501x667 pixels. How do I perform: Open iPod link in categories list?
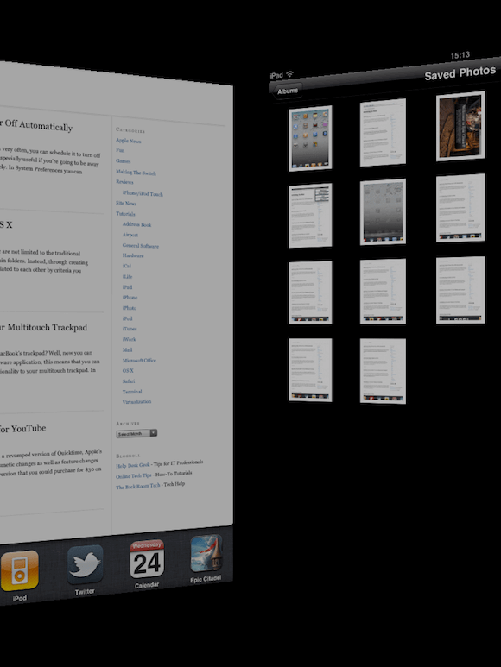127,318
